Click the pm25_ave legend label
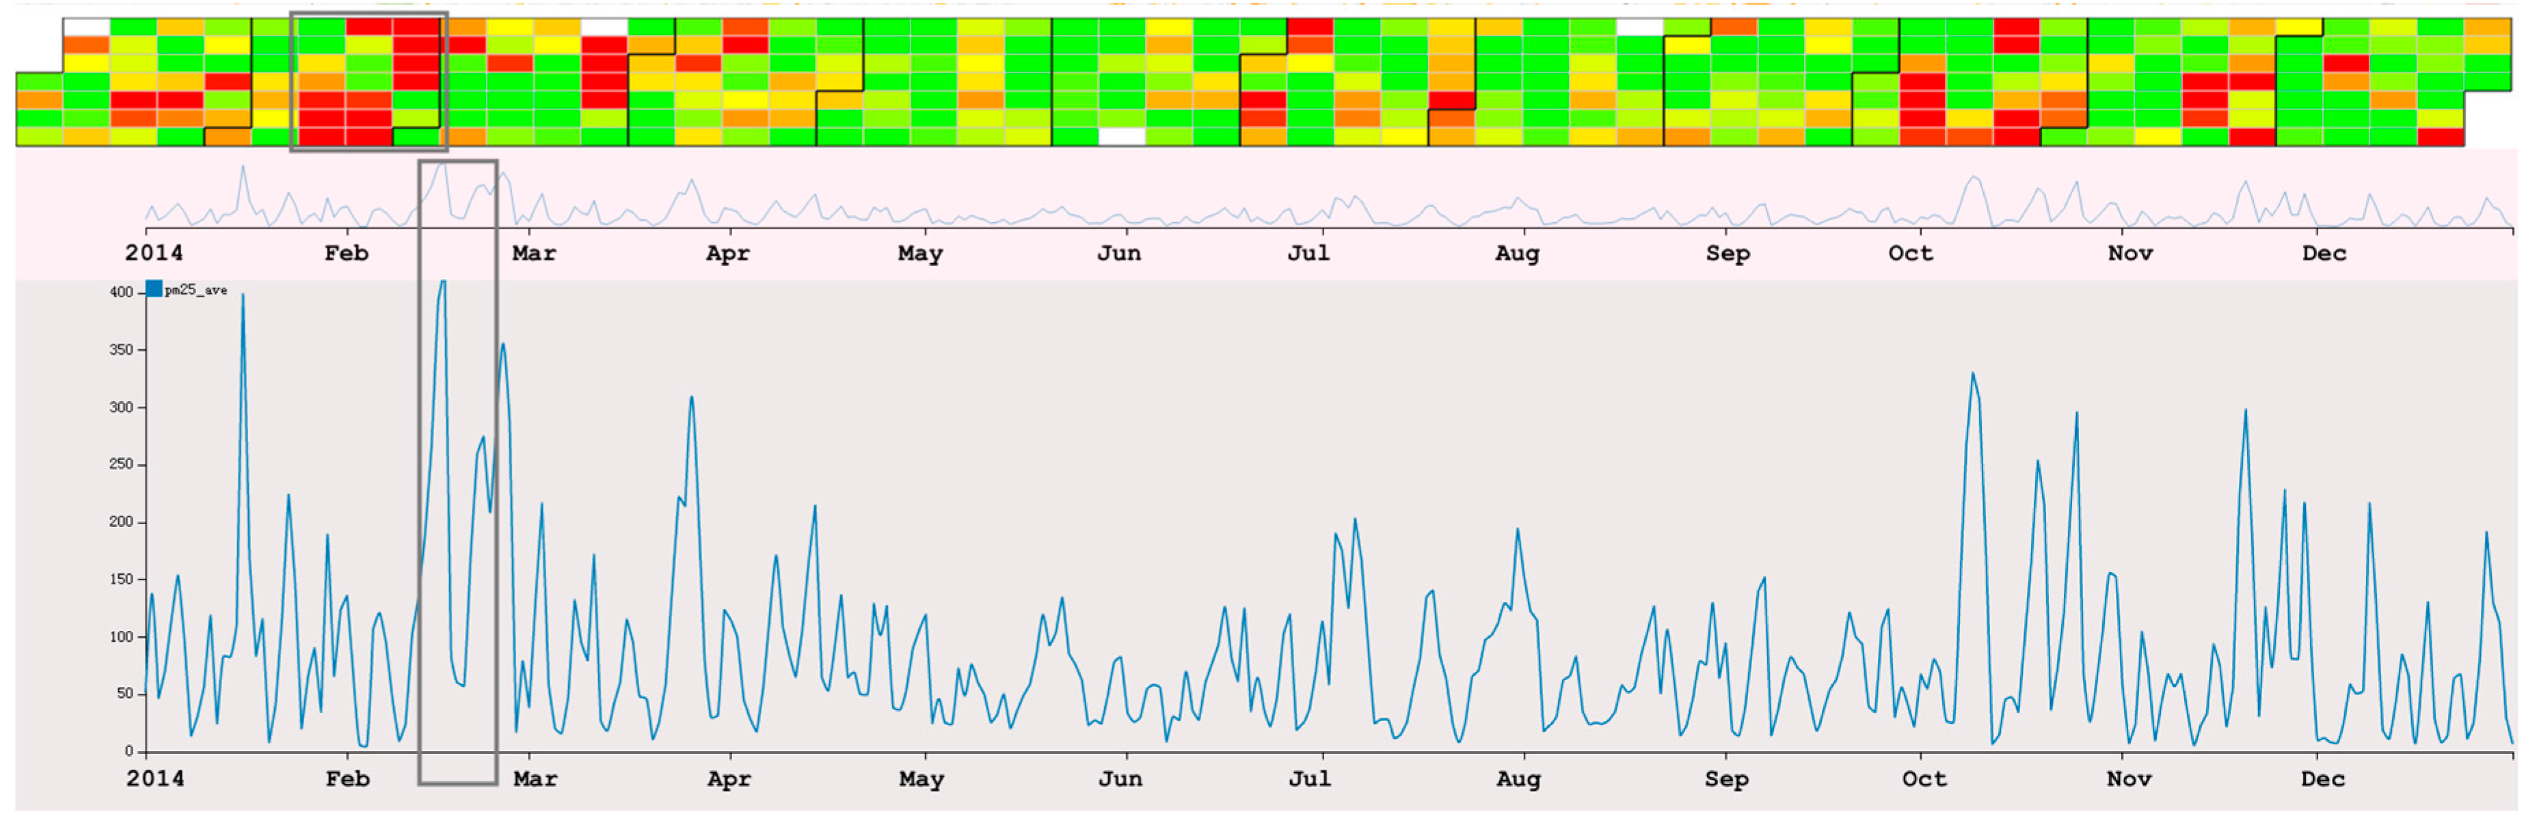 pos(196,291)
